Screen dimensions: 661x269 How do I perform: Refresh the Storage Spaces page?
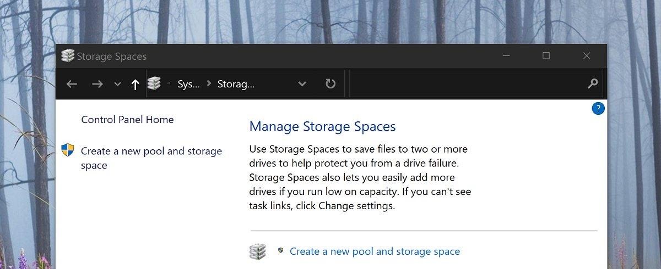point(330,84)
